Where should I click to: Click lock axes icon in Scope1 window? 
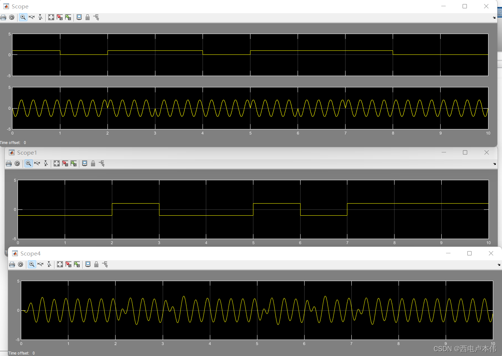coord(93,163)
